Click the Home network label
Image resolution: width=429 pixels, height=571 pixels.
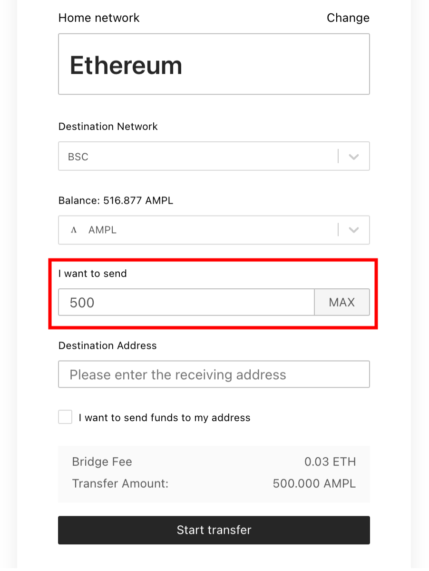click(x=99, y=18)
